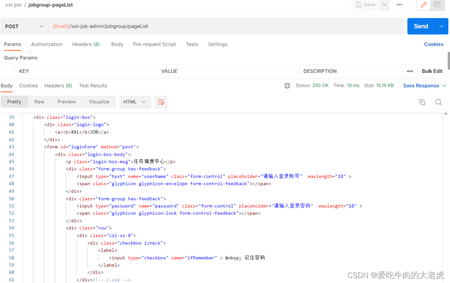Screen dimensions: 450x283
Task: Open the POST method dropdown
Action: pos(24,26)
